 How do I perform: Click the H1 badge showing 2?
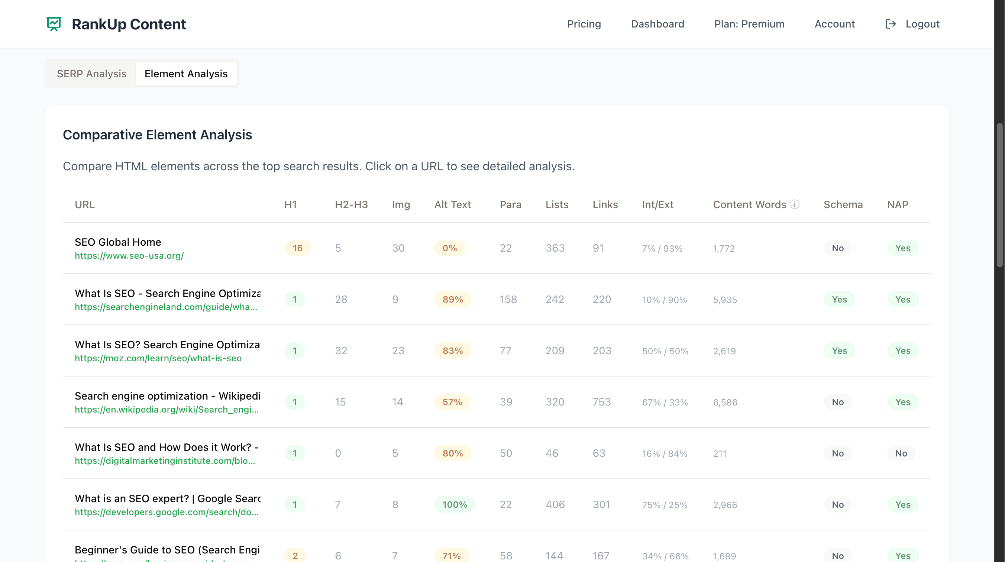point(295,555)
